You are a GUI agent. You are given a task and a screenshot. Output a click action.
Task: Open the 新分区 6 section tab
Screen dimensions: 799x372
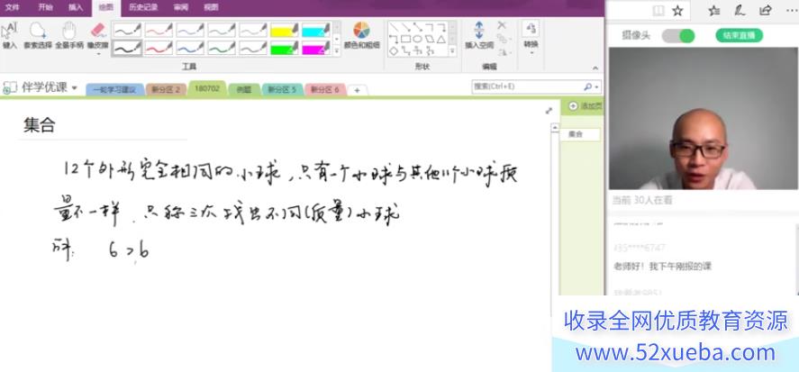click(325, 90)
